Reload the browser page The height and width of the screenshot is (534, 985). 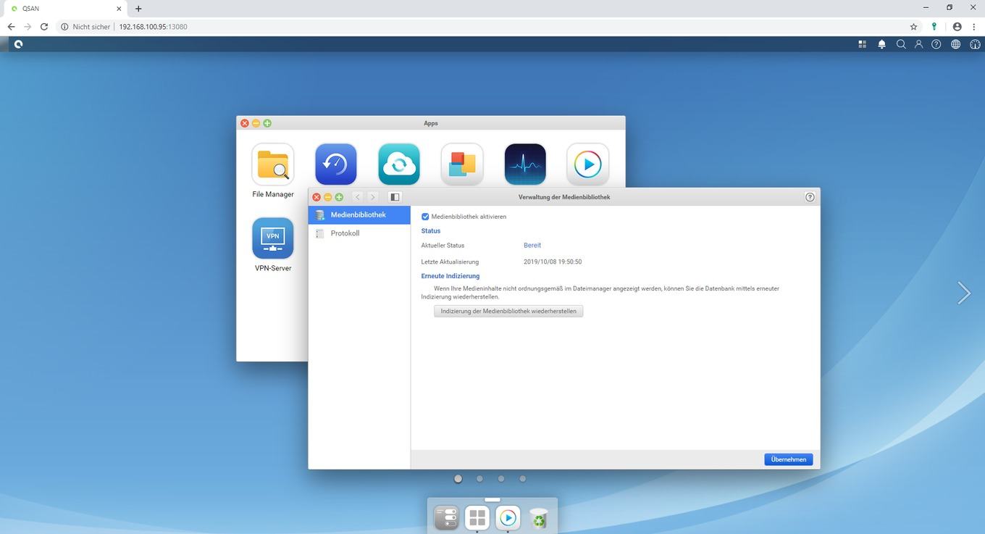44,27
